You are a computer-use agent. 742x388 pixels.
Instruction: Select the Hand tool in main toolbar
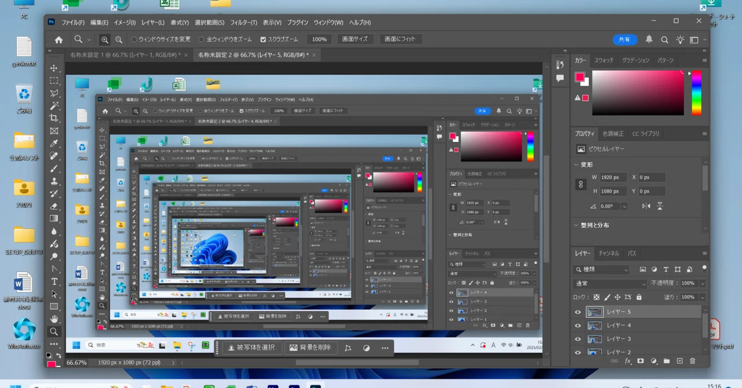54,319
